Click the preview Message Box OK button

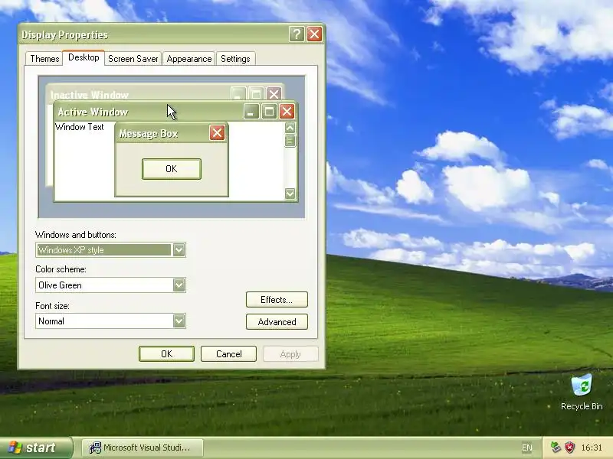[171, 169]
